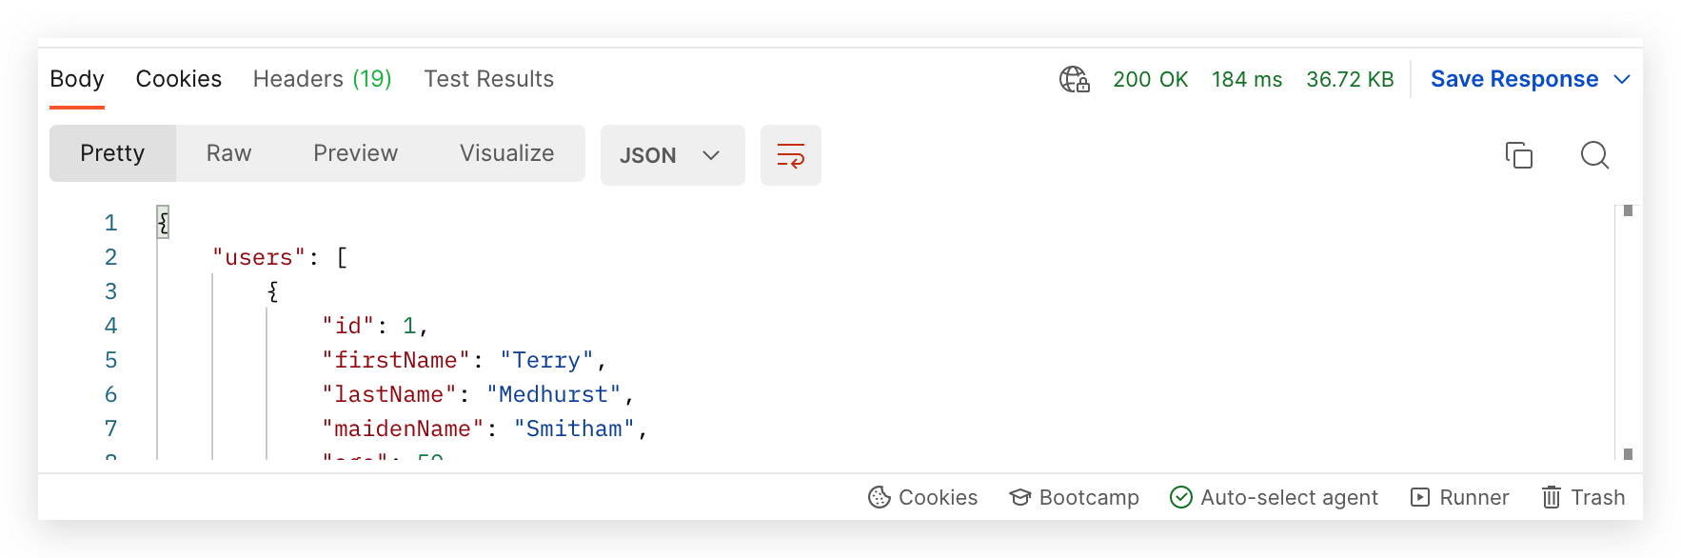Open the Runner in footer

coord(1459,497)
